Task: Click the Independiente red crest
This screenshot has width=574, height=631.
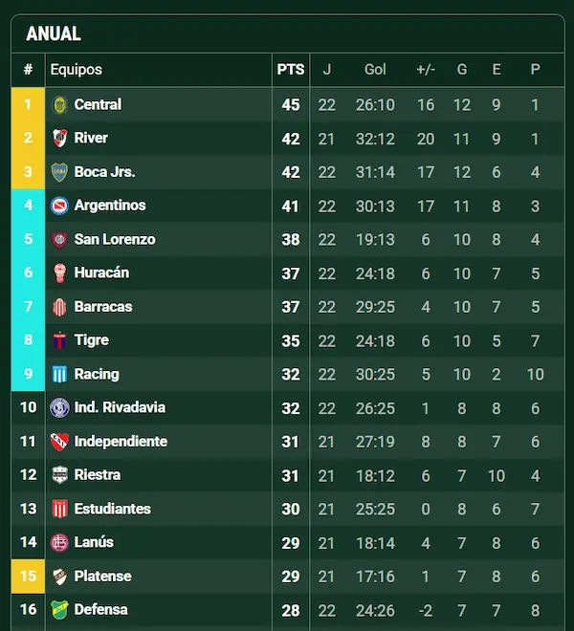Action: (x=59, y=442)
